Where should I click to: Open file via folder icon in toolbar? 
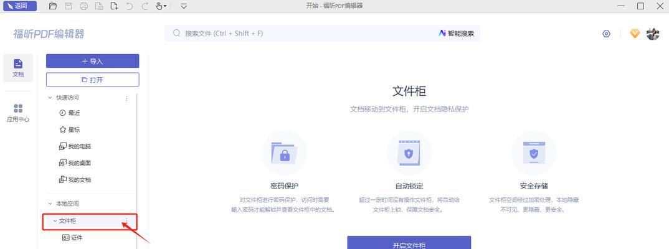point(53,6)
